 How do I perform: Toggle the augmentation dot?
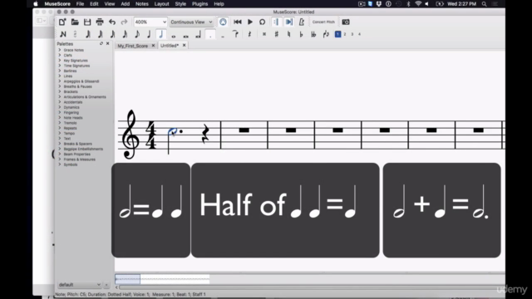tap(210, 34)
